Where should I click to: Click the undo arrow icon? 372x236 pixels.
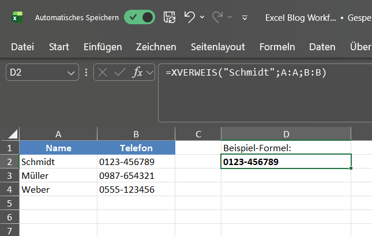(190, 17)
